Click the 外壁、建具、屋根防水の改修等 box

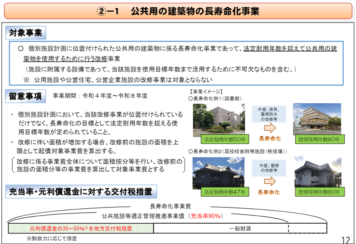(x=270, y=114)
